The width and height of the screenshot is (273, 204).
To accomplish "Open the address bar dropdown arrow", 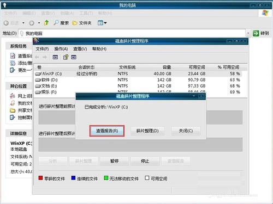I will pos(248,33).
